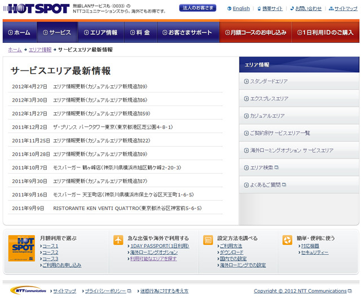
Task: Open 海外ローミングオプション サービスエリア sidebar item
Action: (x=299, y=151)
